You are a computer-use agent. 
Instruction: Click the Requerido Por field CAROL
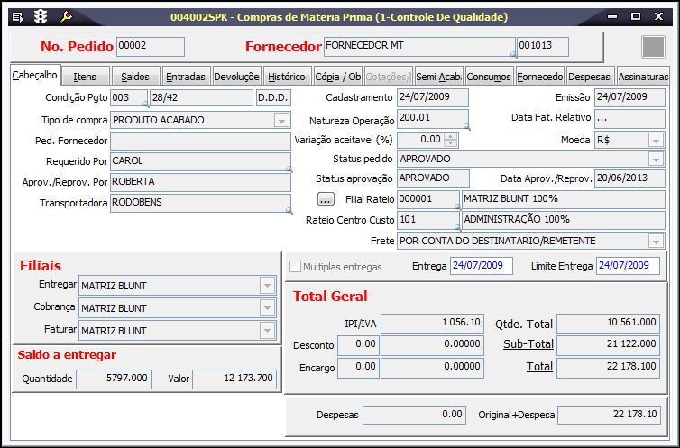click(200, 161)
